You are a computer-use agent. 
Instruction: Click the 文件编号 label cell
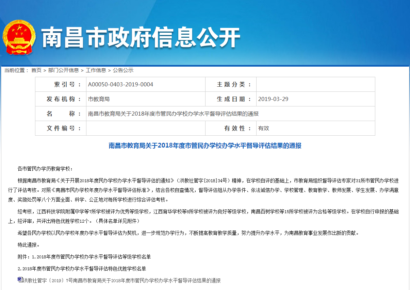[61, 128]
